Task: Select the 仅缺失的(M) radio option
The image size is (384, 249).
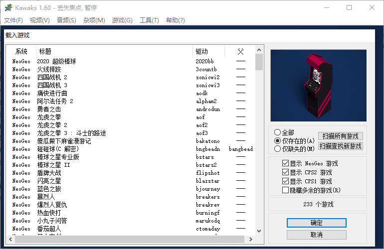Action: [278, 148]
